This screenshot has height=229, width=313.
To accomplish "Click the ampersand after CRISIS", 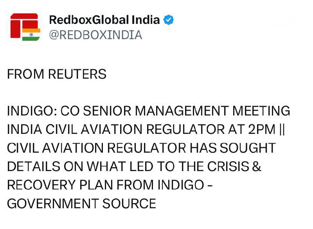I will click(257, 166).
